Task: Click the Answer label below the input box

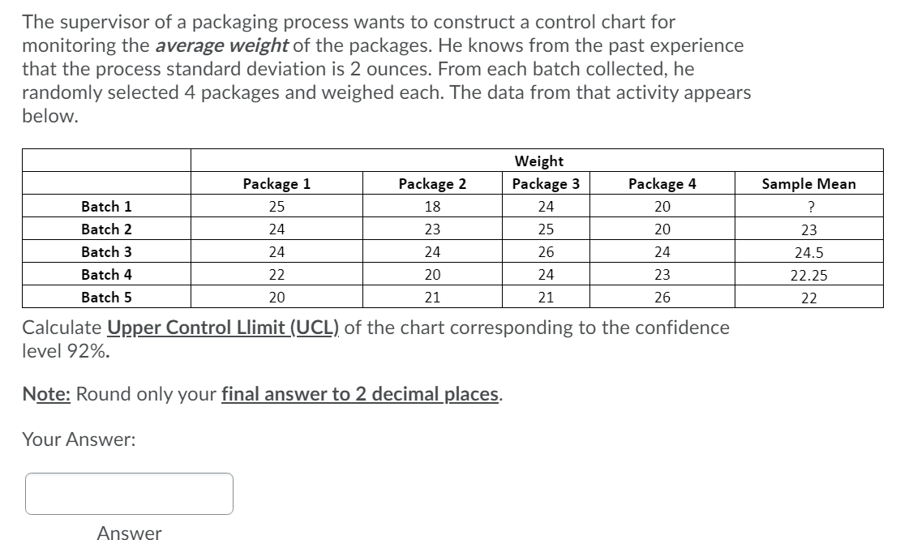Action: (130, 533)
